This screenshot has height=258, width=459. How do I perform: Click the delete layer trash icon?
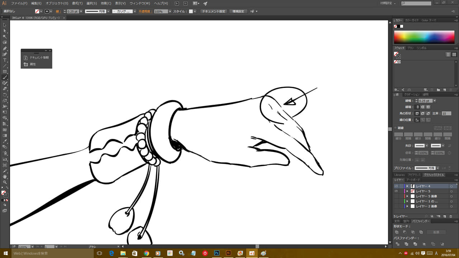point(451,216)
